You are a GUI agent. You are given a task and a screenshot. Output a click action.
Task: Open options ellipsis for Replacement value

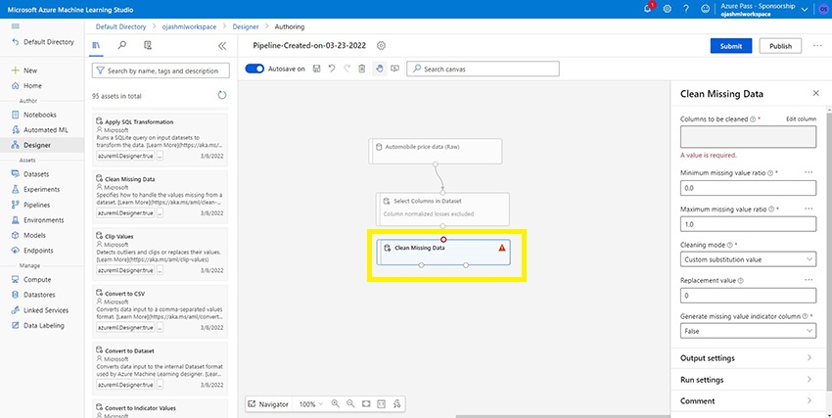tap(809, 280)
